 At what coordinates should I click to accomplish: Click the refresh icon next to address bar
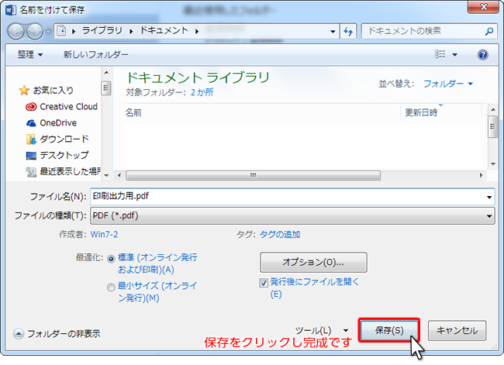[x=348, y=31]
